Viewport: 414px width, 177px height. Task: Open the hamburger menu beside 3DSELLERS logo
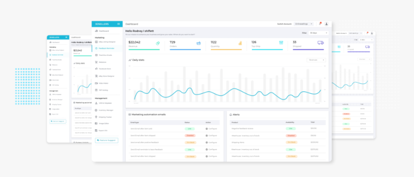click(118, 24)
